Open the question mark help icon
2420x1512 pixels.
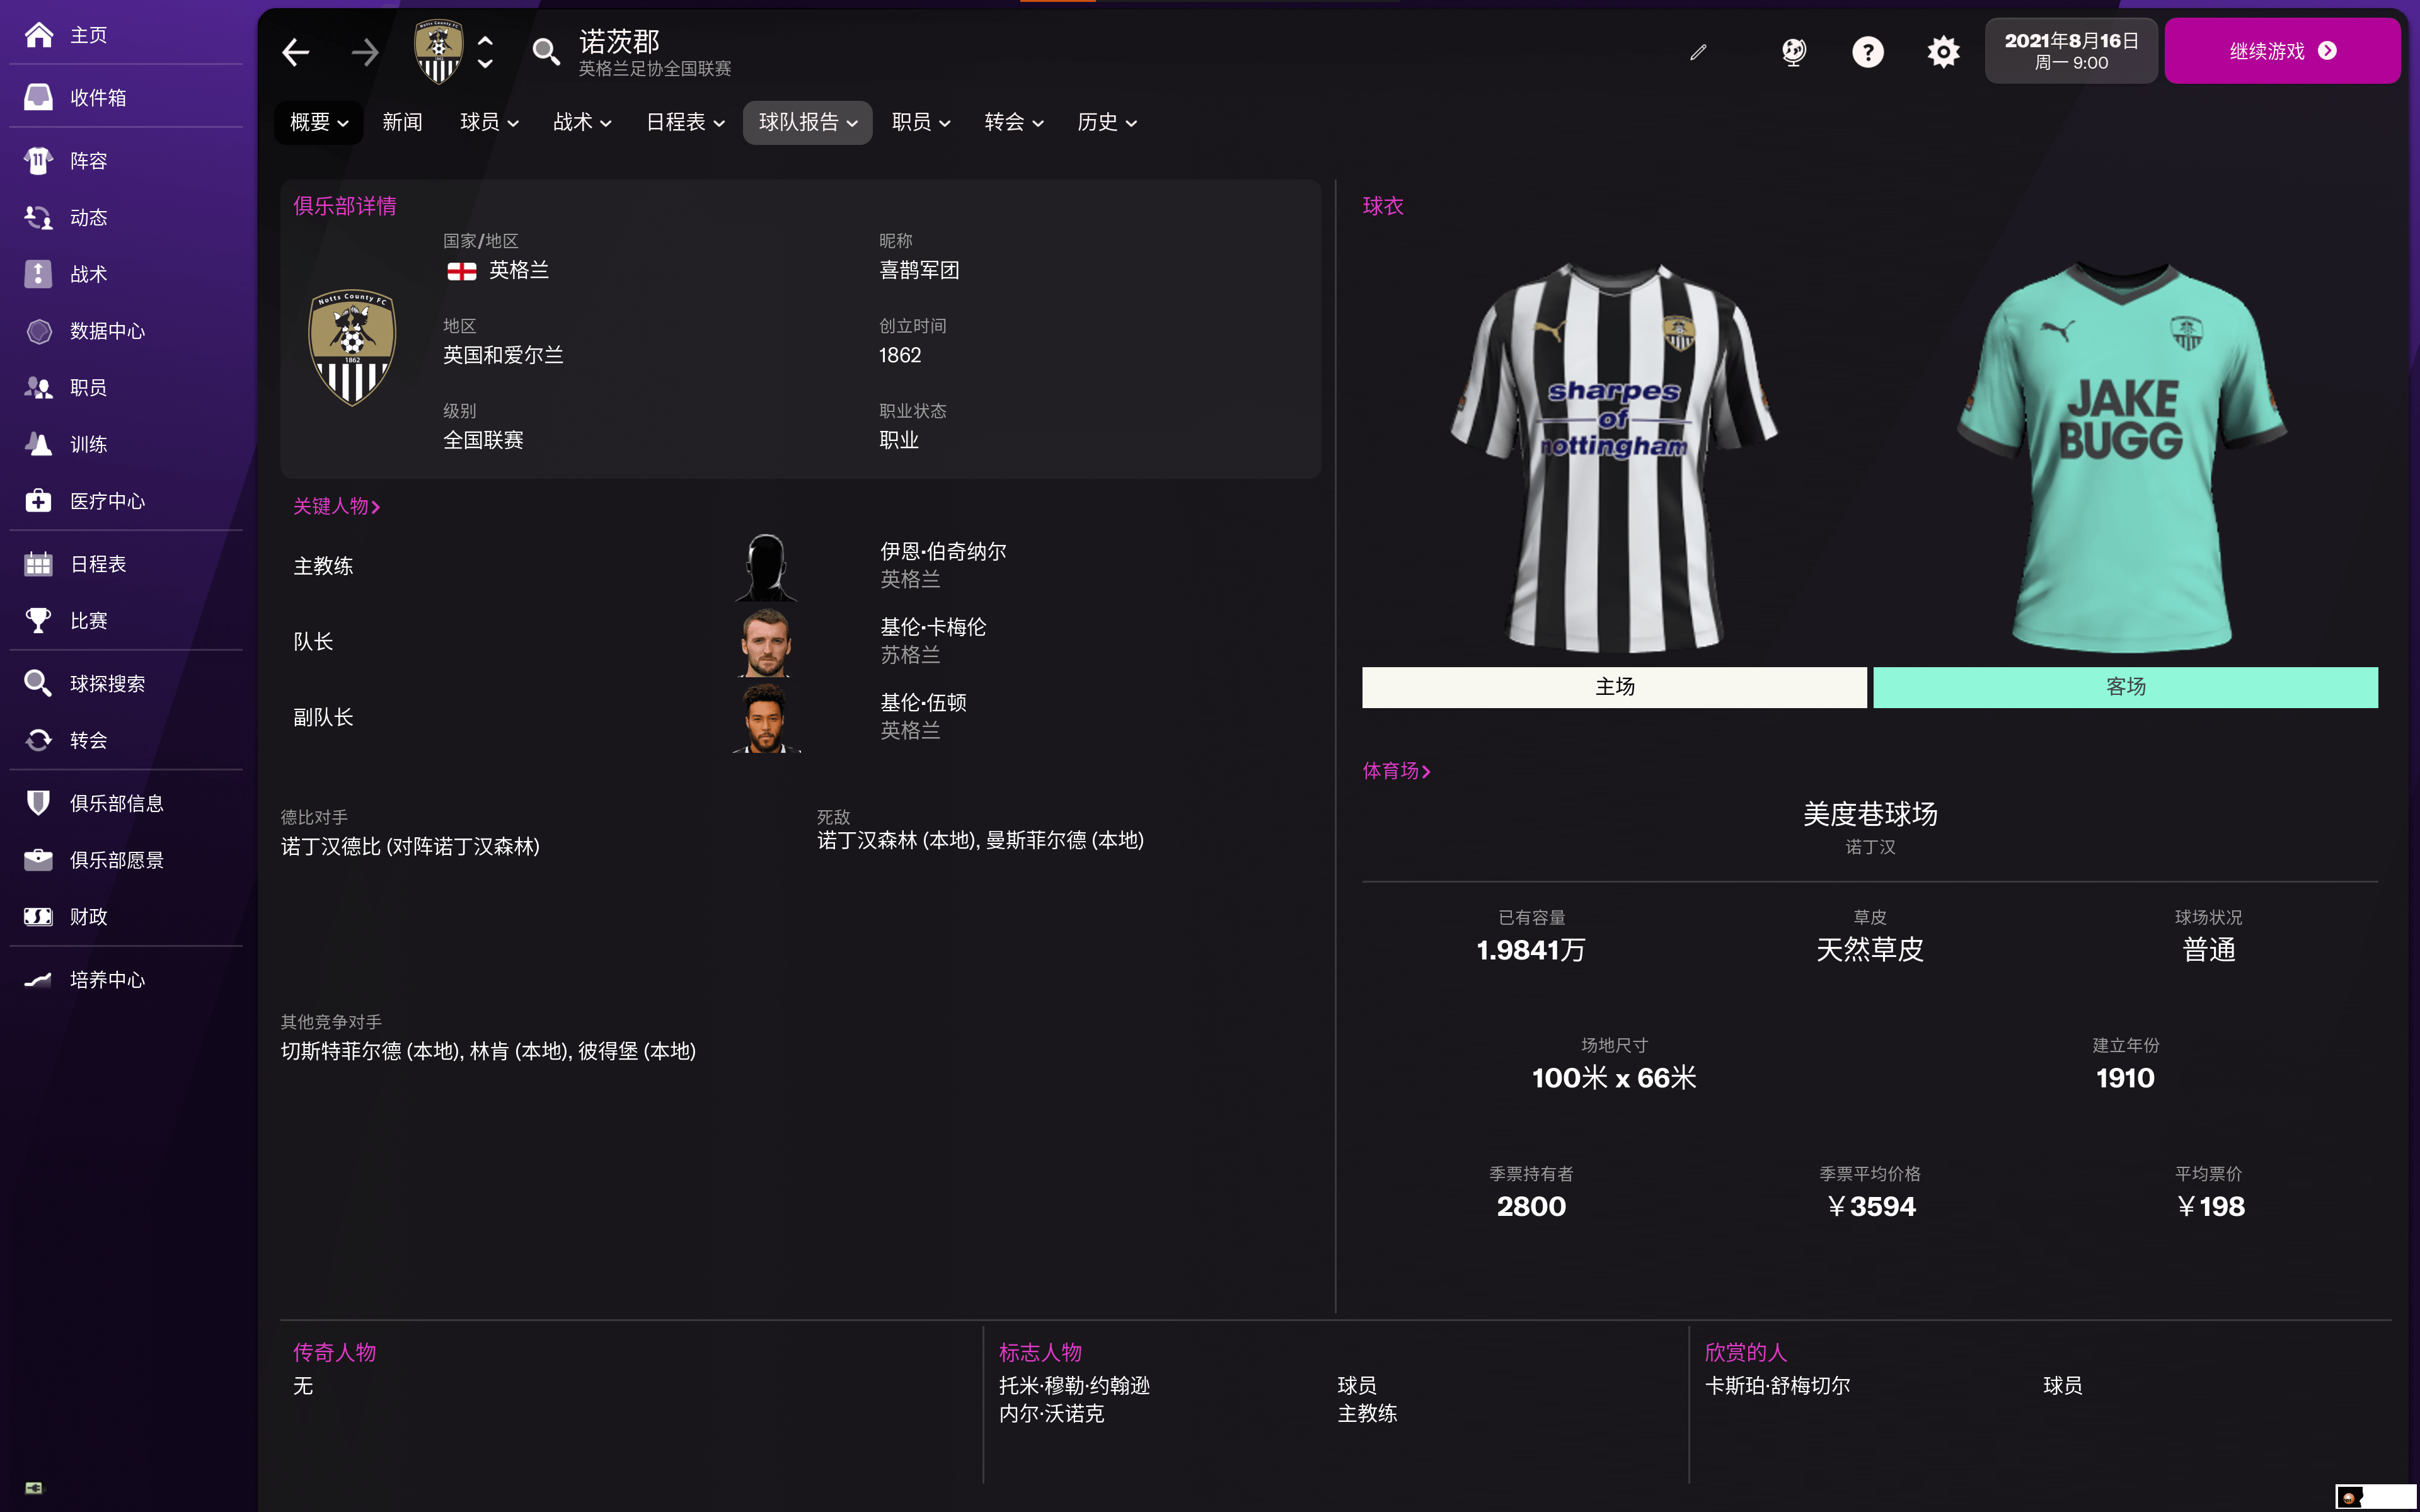coord(1867,51)
